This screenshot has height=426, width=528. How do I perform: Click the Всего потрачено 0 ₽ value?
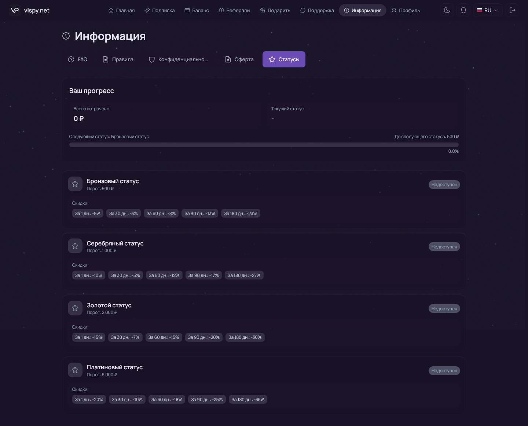click(x=79, y=119)
